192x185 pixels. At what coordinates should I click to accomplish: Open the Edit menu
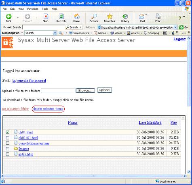(13, 9)
